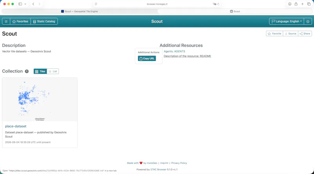Show the tab overview icon
Viewport: 314px width, 174px height.
tap(309, 4)
